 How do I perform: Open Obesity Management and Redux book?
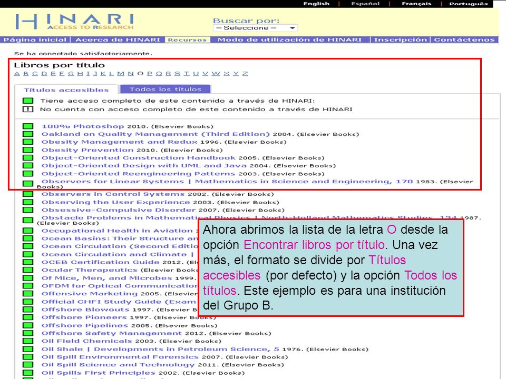tap(120, 142)
